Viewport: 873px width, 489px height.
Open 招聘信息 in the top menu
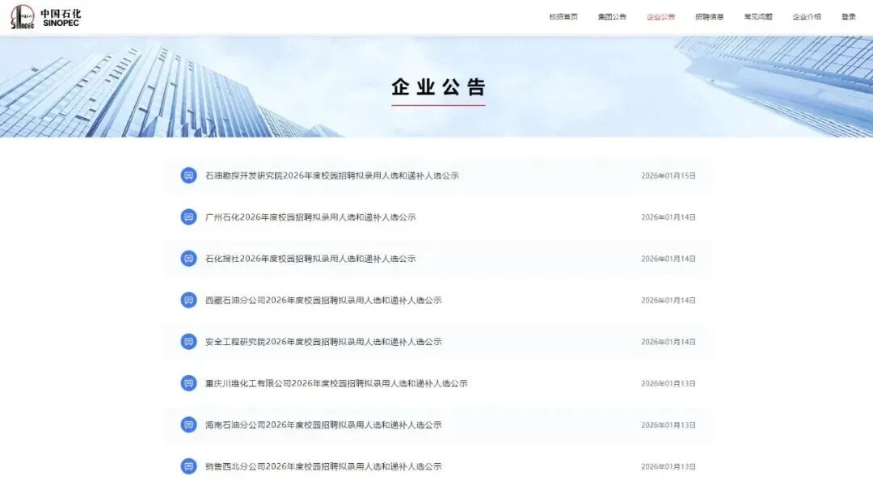[x=709, y=17]
